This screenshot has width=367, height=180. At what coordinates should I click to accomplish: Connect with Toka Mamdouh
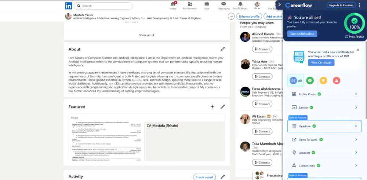point(262,162)
